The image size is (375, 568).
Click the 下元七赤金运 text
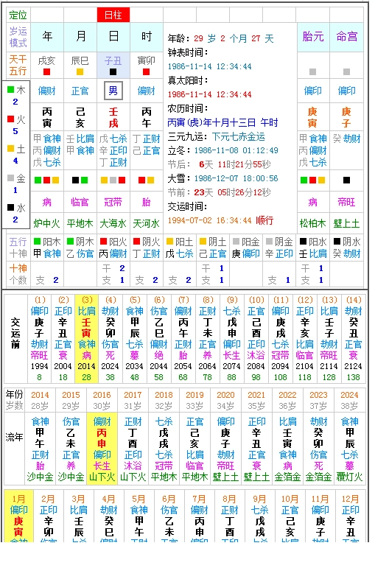[x=239, y=136]
